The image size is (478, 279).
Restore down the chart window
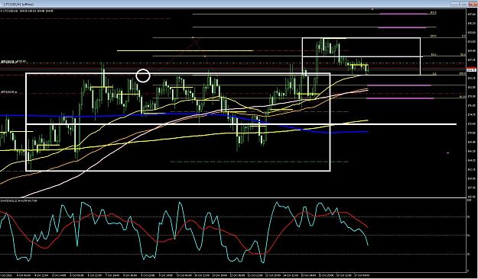pyautogui.click(x=463, y=4)
